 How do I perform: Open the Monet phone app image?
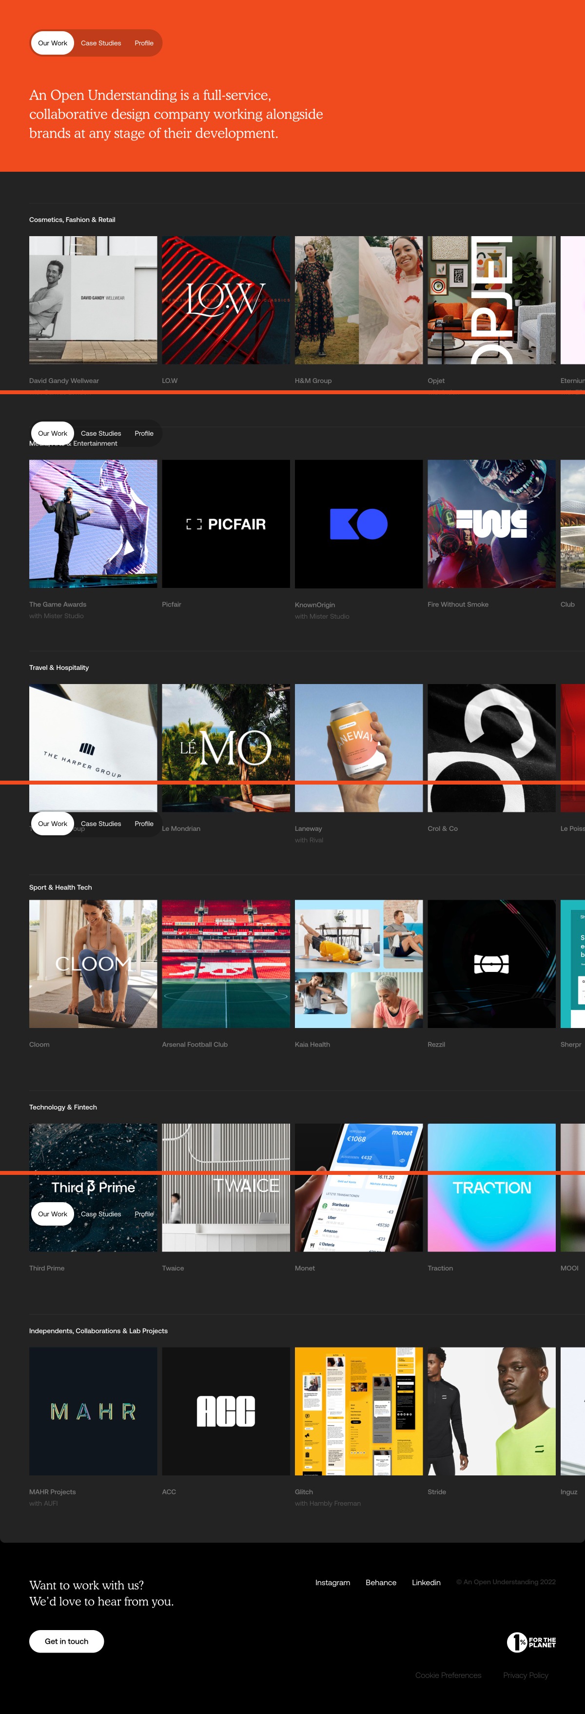[x=359, y=1188]
